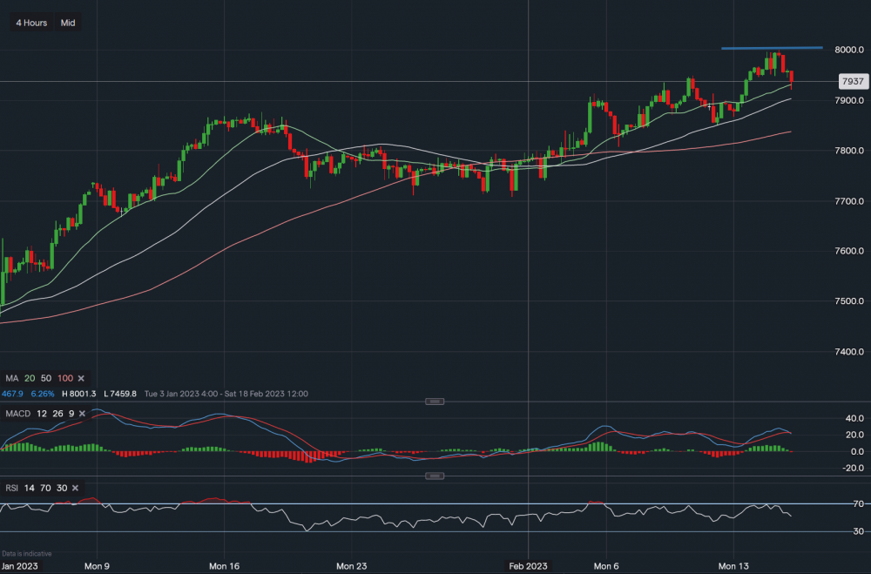Click the RSI panel resize handle
Screen dimensions: 871x574
433,476
